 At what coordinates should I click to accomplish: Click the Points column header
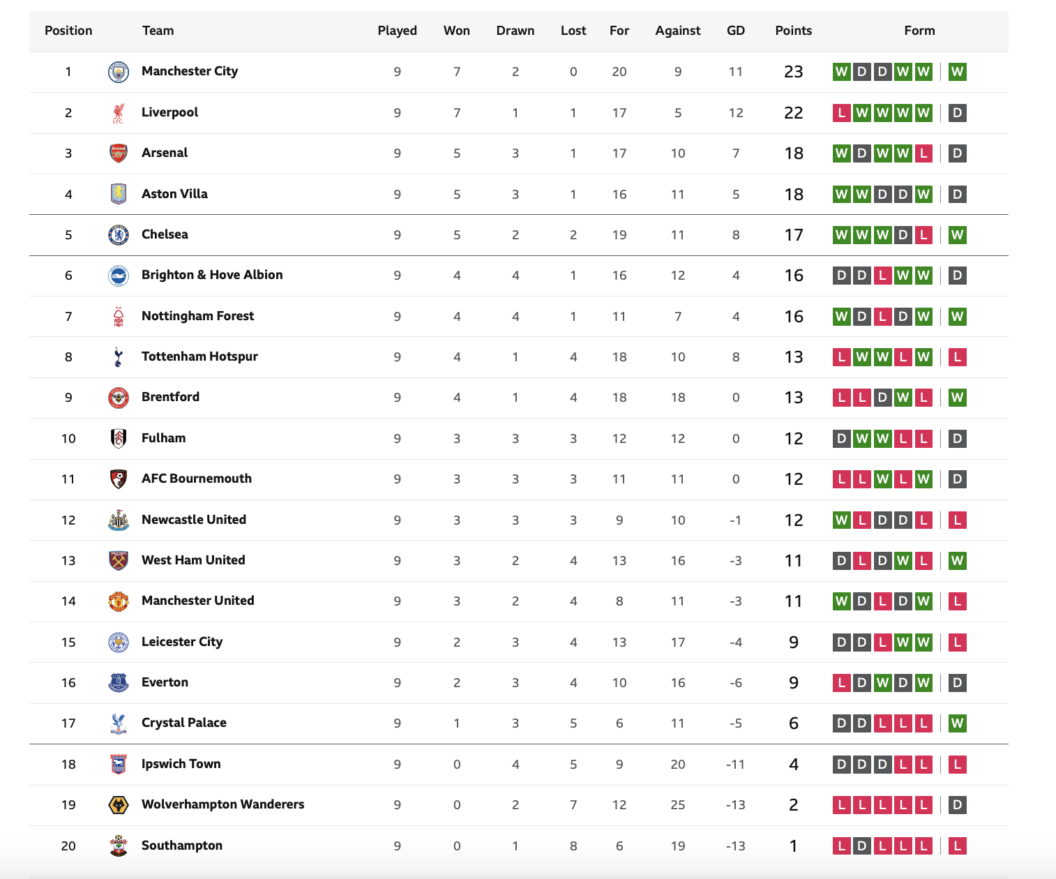(794, 31)
